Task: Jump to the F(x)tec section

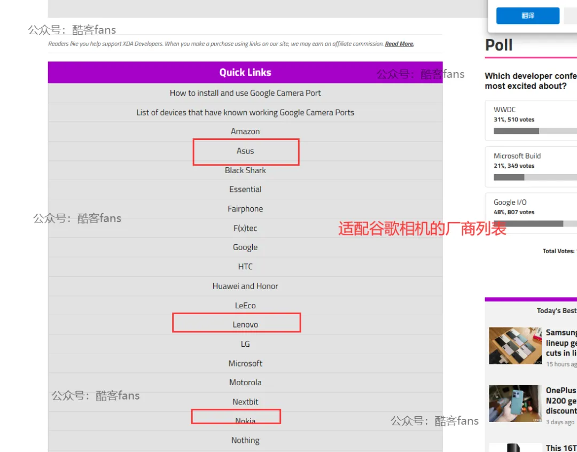Action: pyautogui.click(x=245, y=228)
